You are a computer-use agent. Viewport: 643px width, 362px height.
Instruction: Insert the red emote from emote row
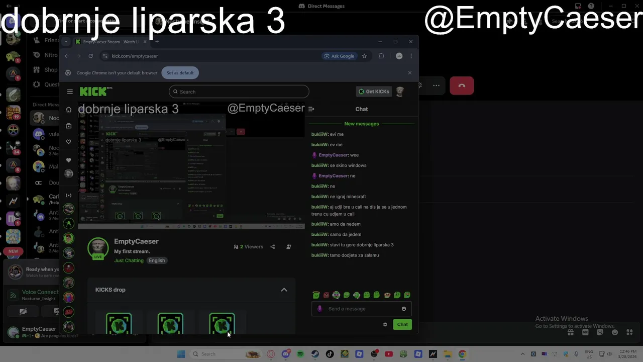point(326,295)
